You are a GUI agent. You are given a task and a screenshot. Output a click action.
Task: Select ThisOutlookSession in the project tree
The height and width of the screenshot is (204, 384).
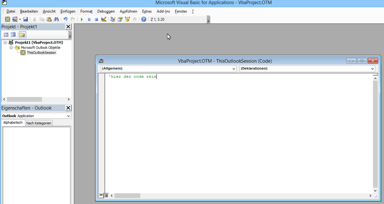(41, 53)
